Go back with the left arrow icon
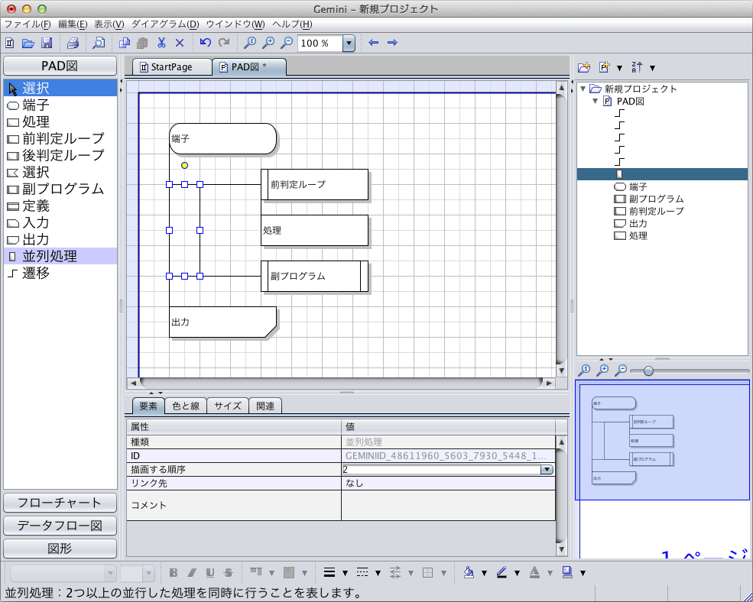This screenshot has height=602, width=753. [x=373, y=43]
